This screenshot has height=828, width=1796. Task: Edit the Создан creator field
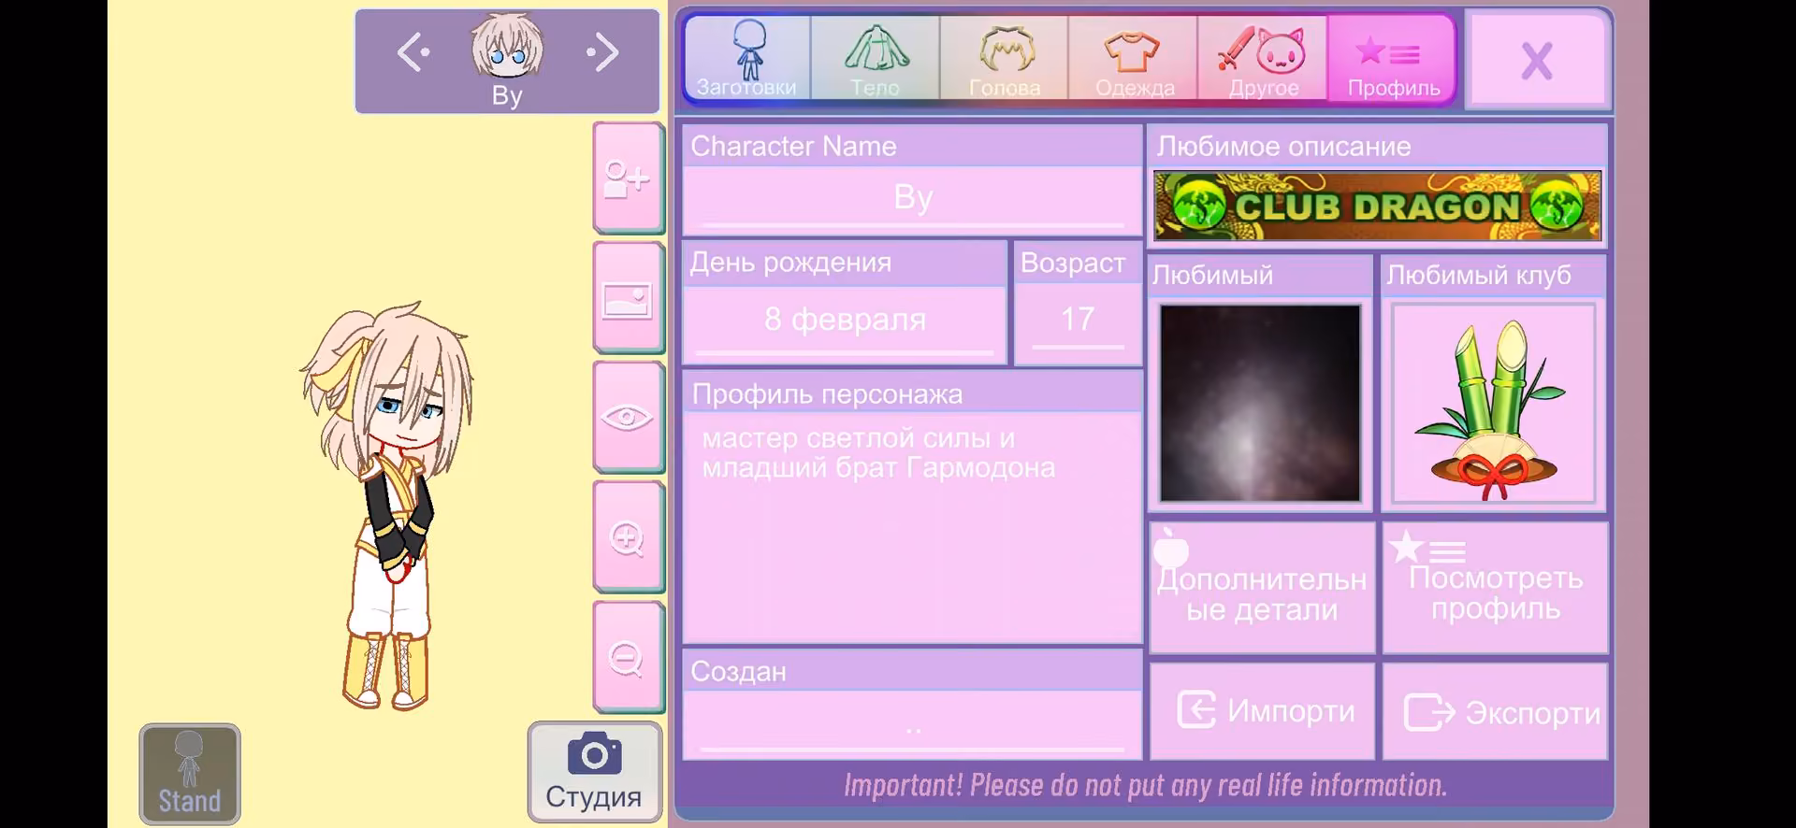click(x=913, y=724)
